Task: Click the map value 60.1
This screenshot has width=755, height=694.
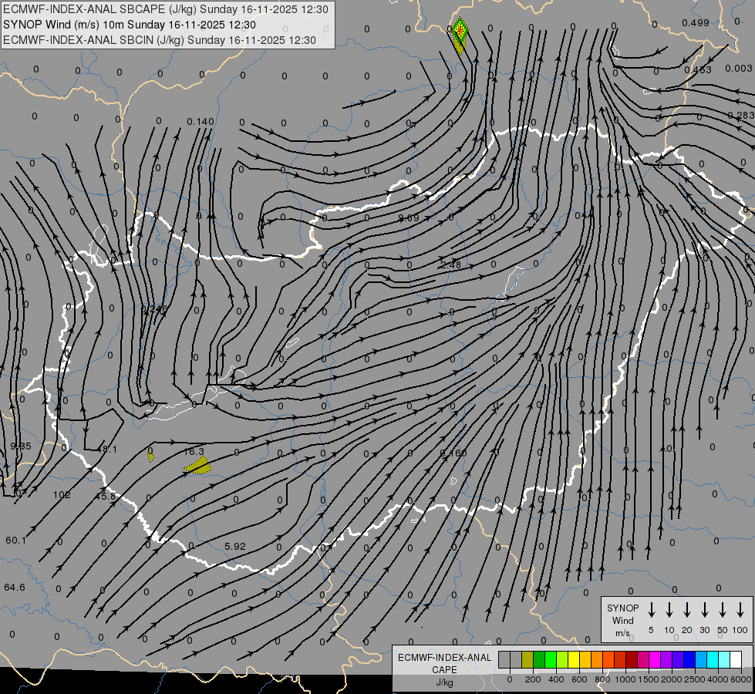Action: [16, 541]
